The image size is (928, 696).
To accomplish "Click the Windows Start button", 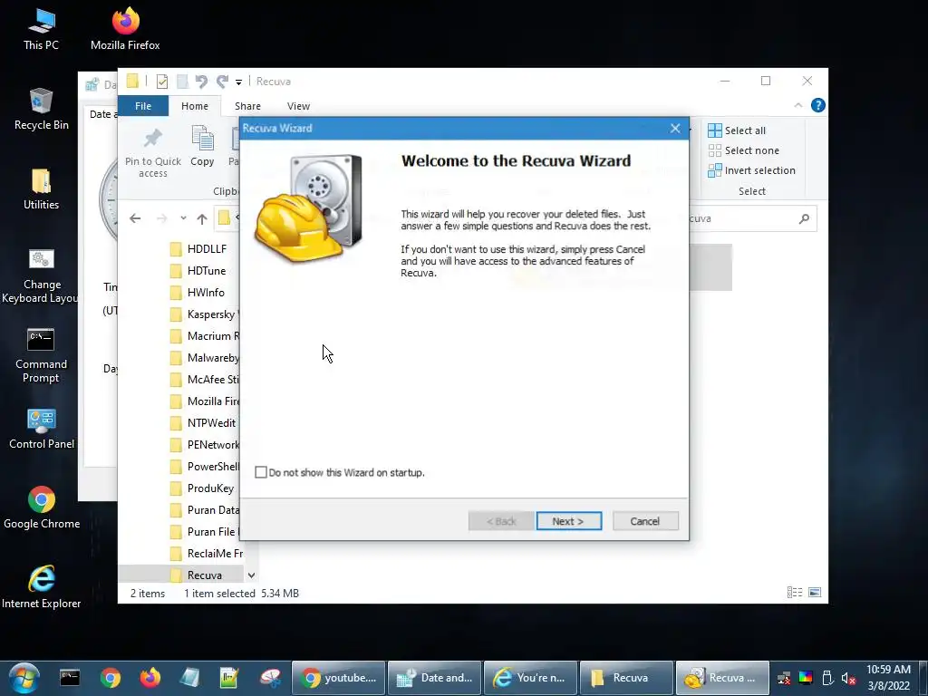I will tap(24, 678).
